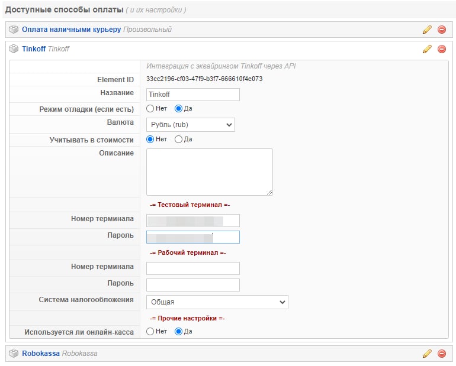Set Режим отладки to Нет
The height and width of the screenshot is (366, 456).
click(x=150, y=109)
